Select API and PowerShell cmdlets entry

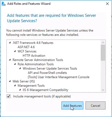(x=47, y=73)
